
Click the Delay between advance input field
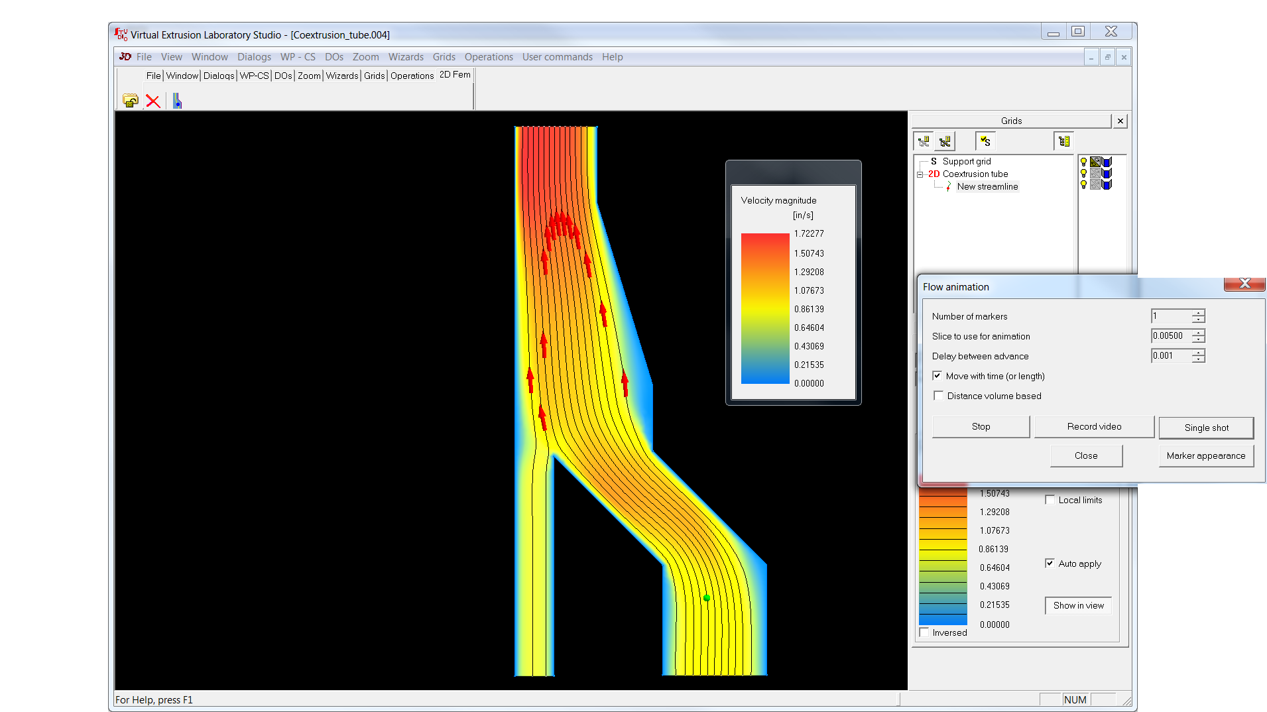pos(1171,356)
